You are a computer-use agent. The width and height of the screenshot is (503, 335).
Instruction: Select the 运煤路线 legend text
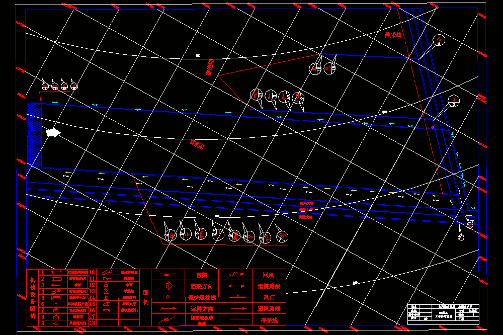pos(269,286)
